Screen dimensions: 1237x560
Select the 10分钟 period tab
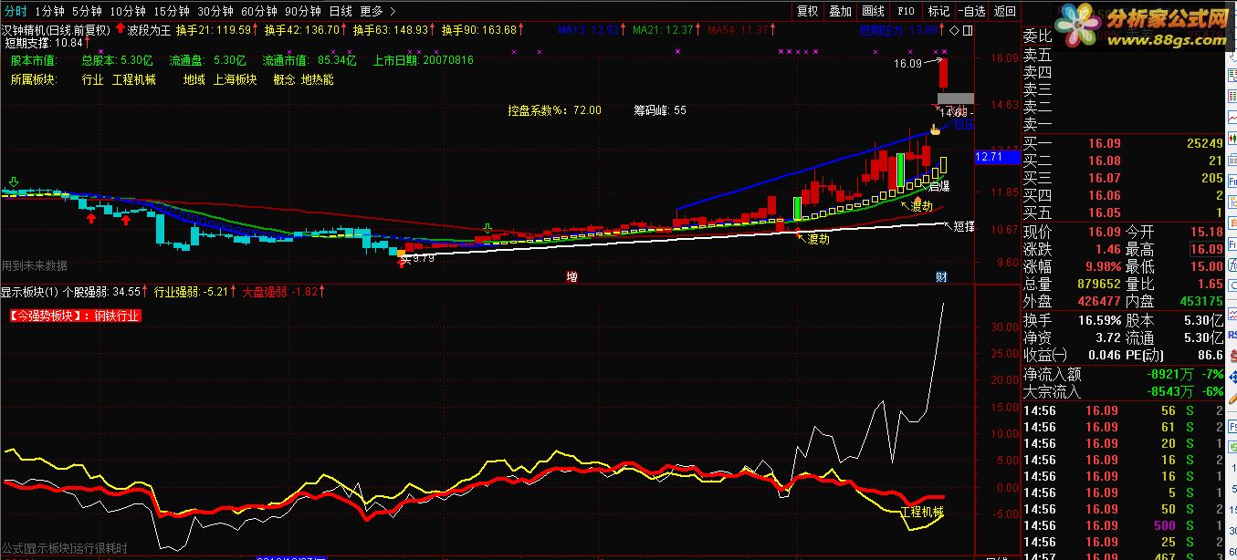click(x=127, y=12)
